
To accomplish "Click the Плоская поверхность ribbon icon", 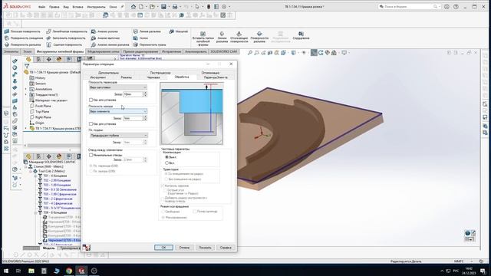I will 7,31.
